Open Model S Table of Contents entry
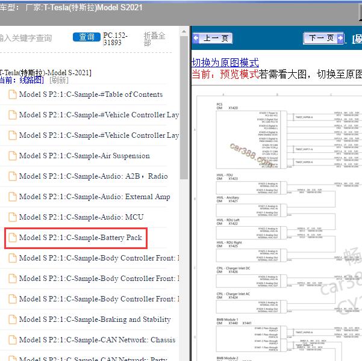 (91, 94)
